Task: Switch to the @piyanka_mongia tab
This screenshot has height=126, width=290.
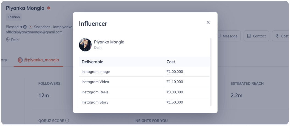Action: pyautogui.click(x=38, y=60)
